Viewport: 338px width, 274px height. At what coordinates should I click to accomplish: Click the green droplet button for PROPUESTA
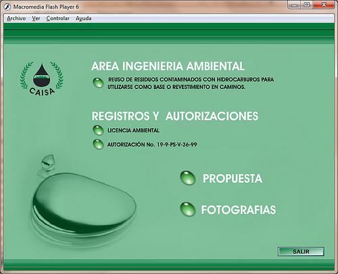(188, 178)
